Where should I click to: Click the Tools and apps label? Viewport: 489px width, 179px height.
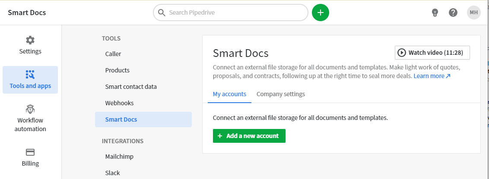click(30, 86)
